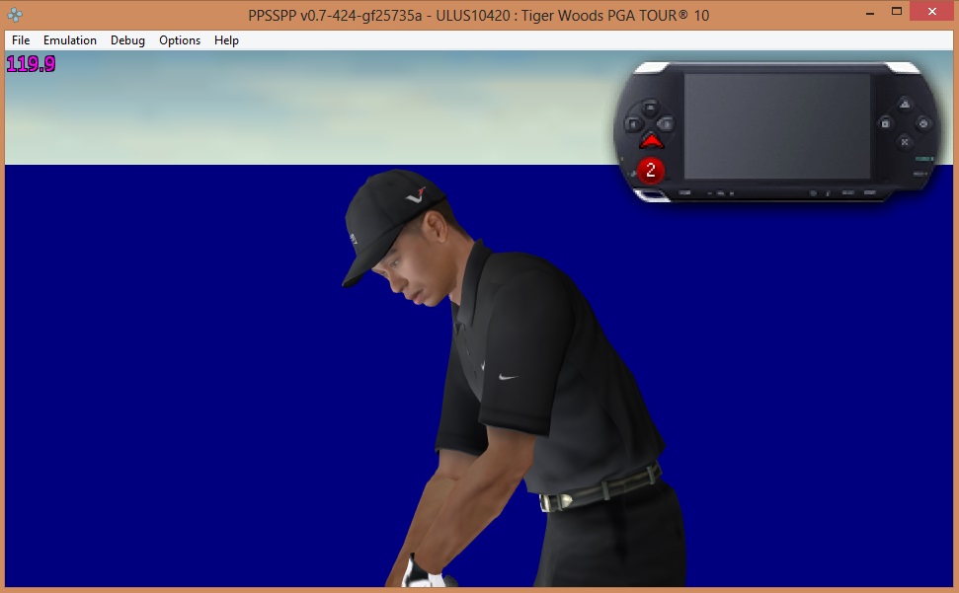
Task: Click the PSP overlay screen area
Action: pyautogui.click(x=776, y=125)
